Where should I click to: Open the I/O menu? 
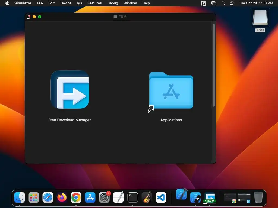[80, 3]
